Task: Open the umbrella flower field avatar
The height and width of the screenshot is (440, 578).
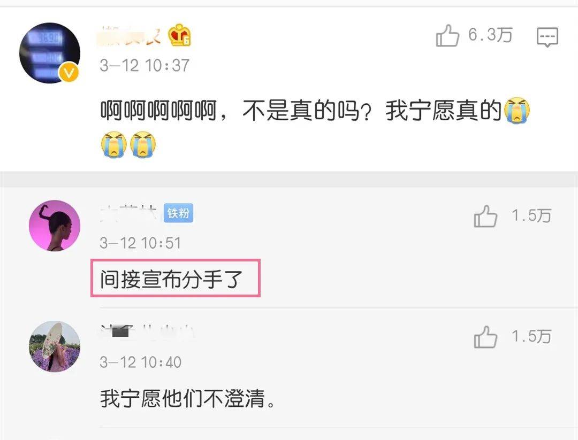Action: click(55, 346)
